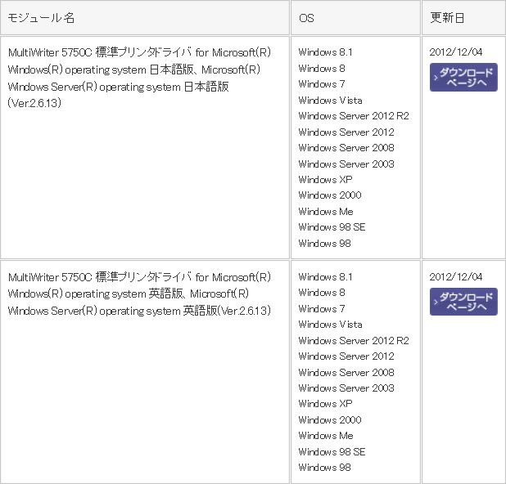Viewport: 506px width, 484px height.
Task: Click Windows 7 in Japanese driver row
Action: 322,84
